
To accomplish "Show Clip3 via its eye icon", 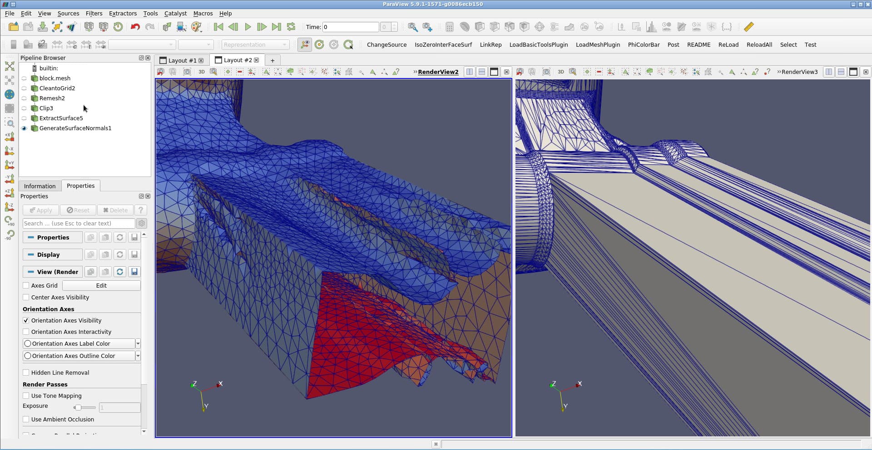I will 24,108.
